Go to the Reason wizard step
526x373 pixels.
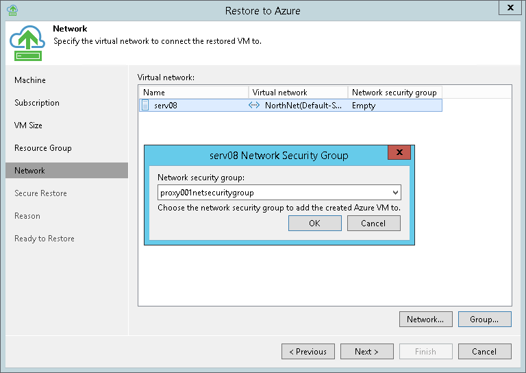click(27, 216)
